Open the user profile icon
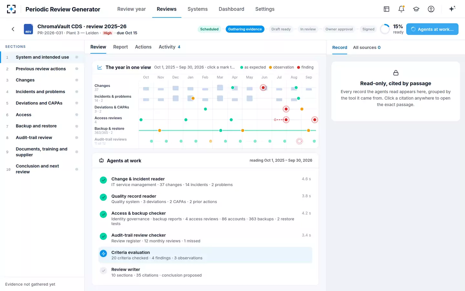Screen dimensions: 465x291 (x=431, y=9)
